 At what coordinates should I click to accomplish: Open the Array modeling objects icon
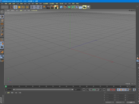click(x=73, y=7)
